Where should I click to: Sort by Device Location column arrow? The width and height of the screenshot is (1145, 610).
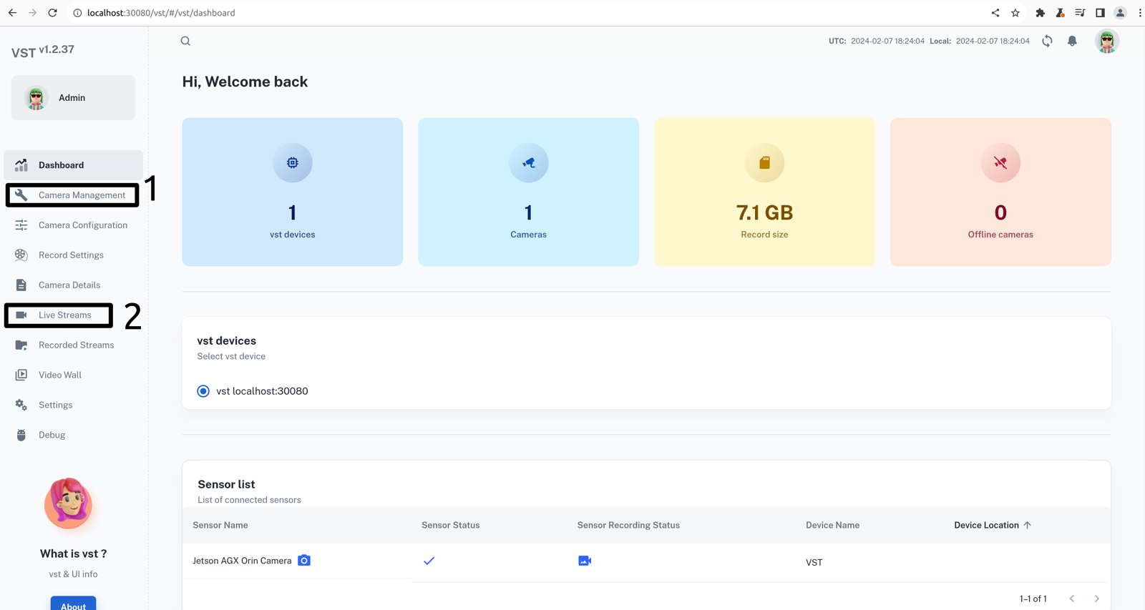click(1028, 525)
